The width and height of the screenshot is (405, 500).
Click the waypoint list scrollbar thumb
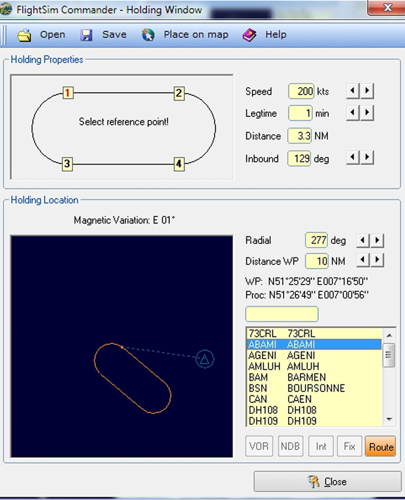[x=389, y=355]
